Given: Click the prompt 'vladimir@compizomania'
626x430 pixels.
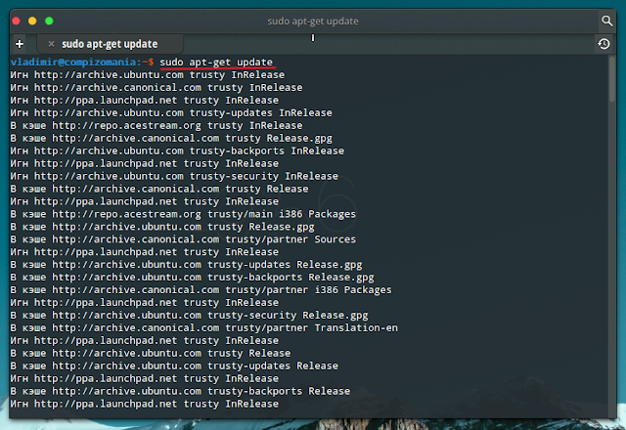Looking at the screenshot, I should pos(73,62).
